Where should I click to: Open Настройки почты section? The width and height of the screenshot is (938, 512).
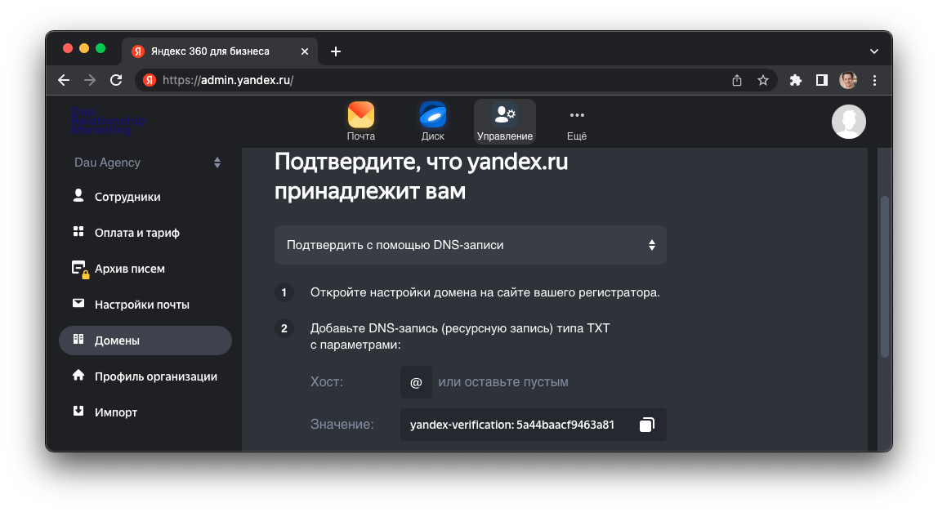(145, 305)
